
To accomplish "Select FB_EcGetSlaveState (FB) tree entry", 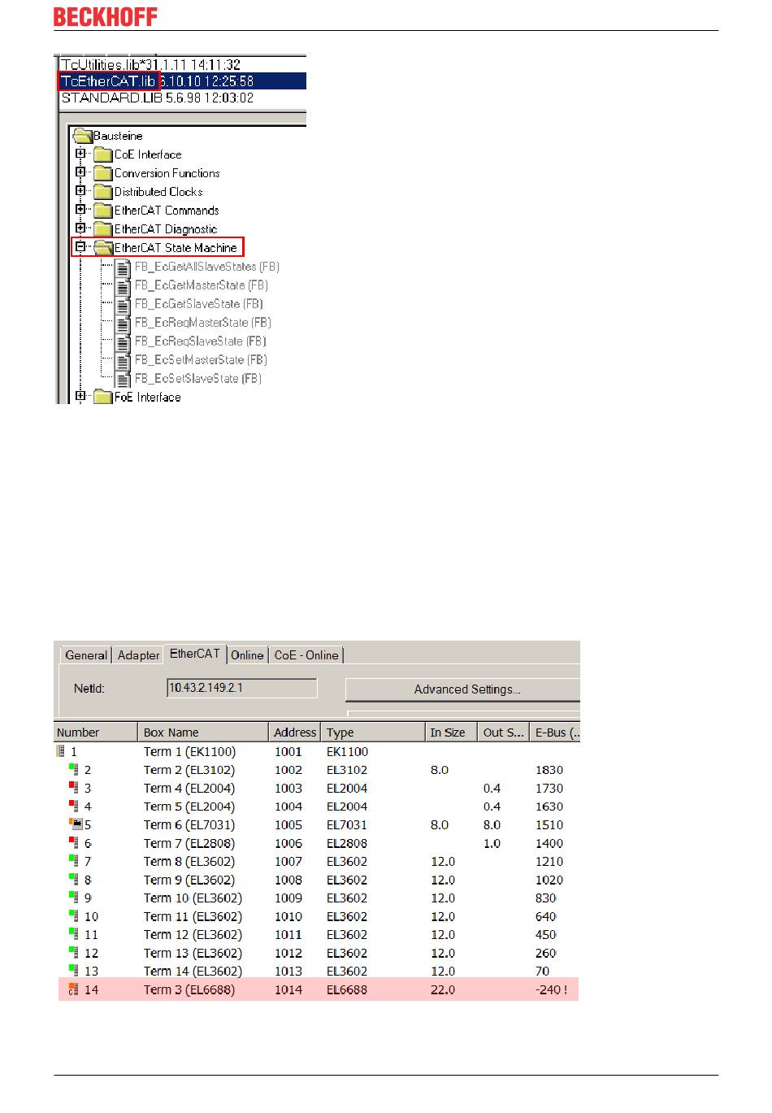I will tap(199, 304).
